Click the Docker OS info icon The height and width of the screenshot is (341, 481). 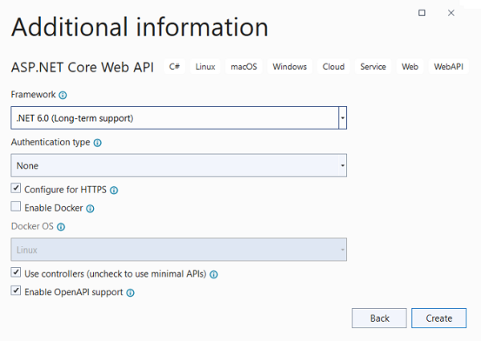[x=62, y=227]
